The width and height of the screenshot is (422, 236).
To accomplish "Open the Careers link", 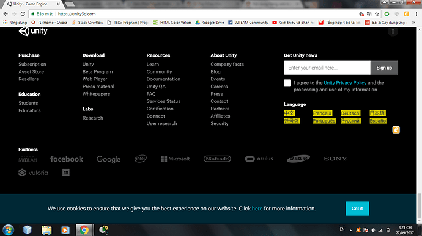I will tap(219, 87).
